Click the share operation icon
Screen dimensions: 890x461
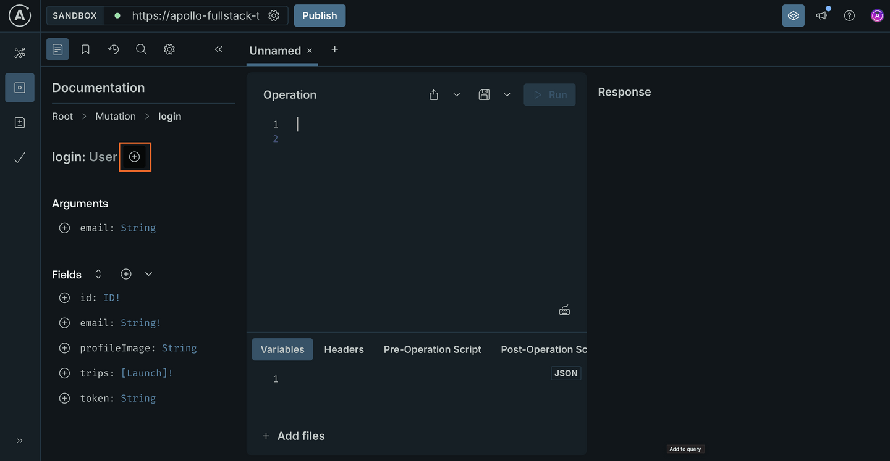click(433, 94)
